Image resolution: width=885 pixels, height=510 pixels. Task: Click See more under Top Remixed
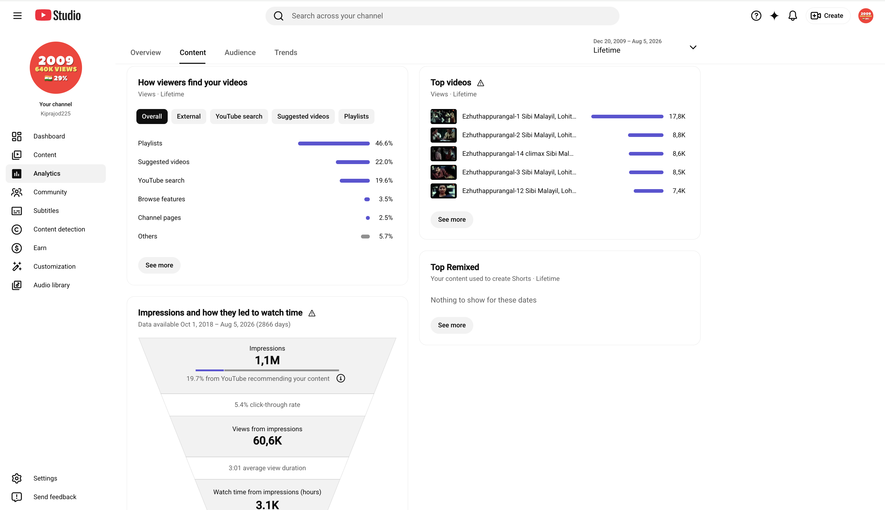tap(452, 325)
